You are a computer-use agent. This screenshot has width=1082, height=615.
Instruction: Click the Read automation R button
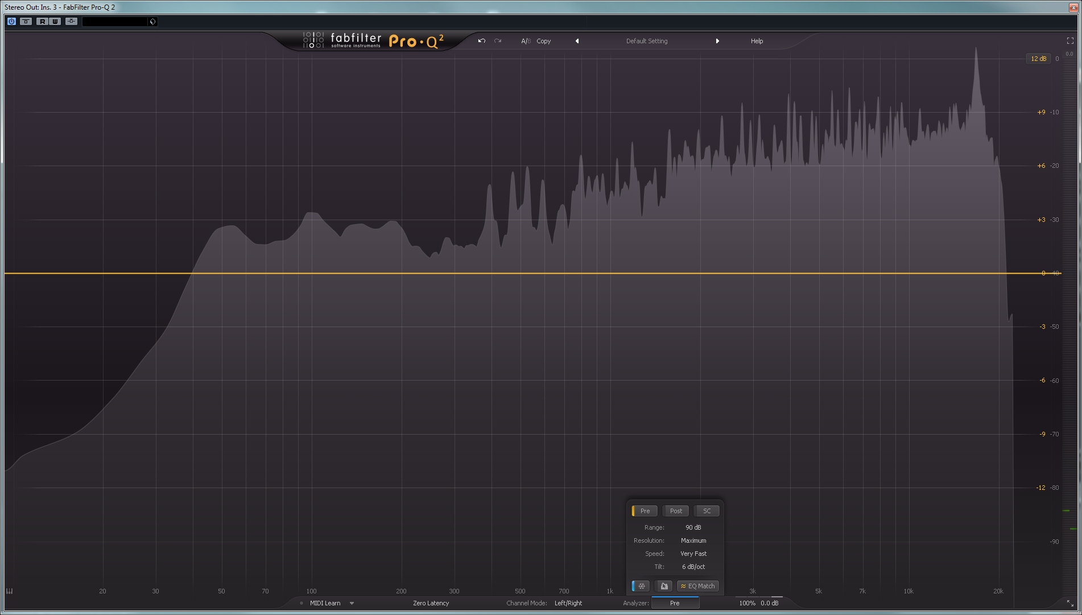point(42,22)
